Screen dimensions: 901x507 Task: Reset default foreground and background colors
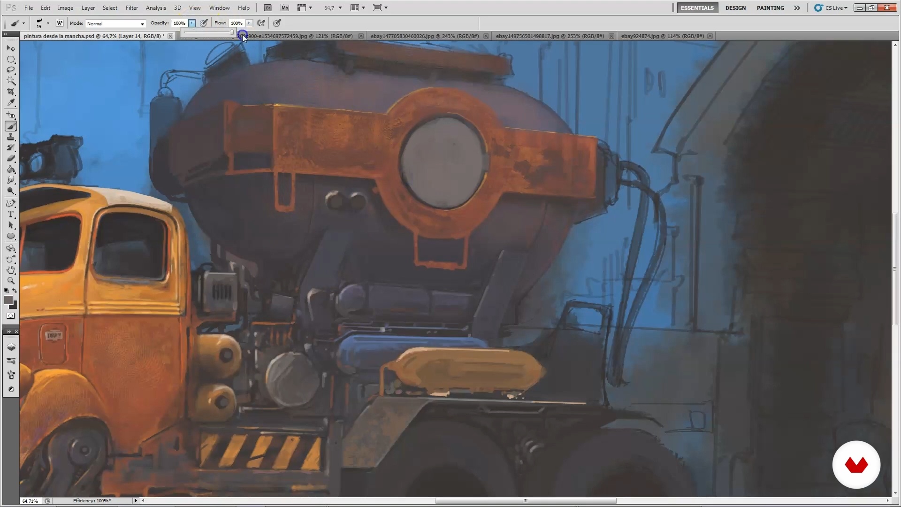[7, 291]
